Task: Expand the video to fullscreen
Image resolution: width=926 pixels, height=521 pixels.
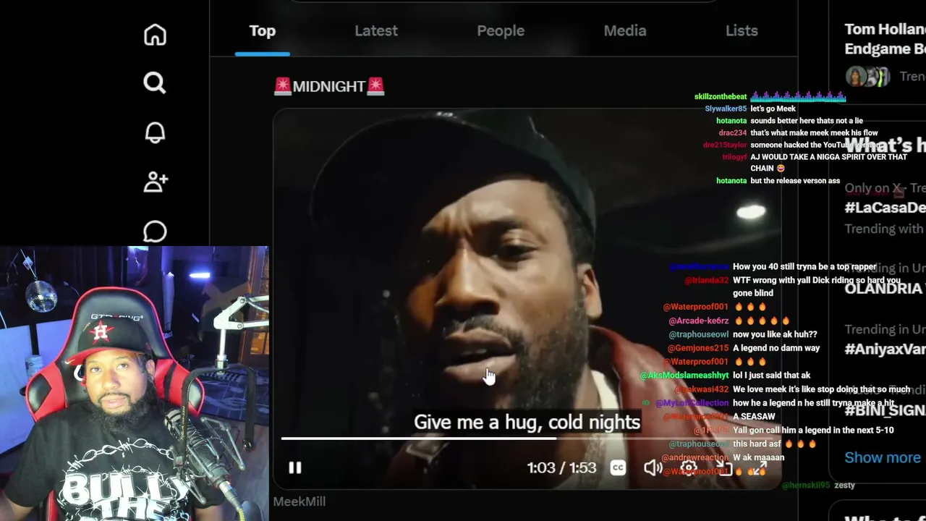Action: 758,468
